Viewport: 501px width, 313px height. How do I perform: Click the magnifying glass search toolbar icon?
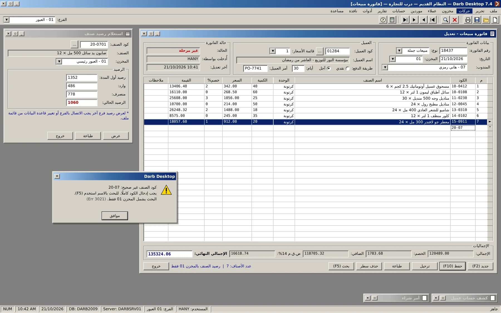pyautogui.click(x=446, y=20)
